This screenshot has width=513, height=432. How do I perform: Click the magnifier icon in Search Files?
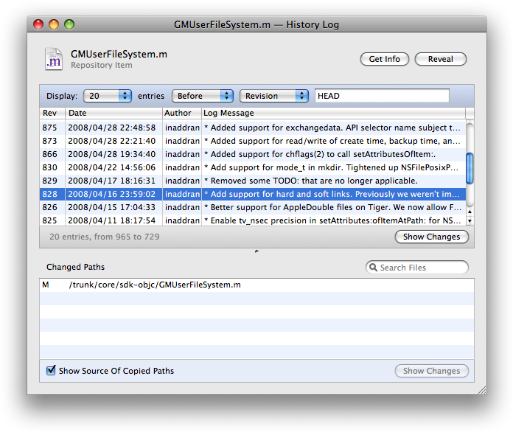pyautogui.click(x=373, y=268)
